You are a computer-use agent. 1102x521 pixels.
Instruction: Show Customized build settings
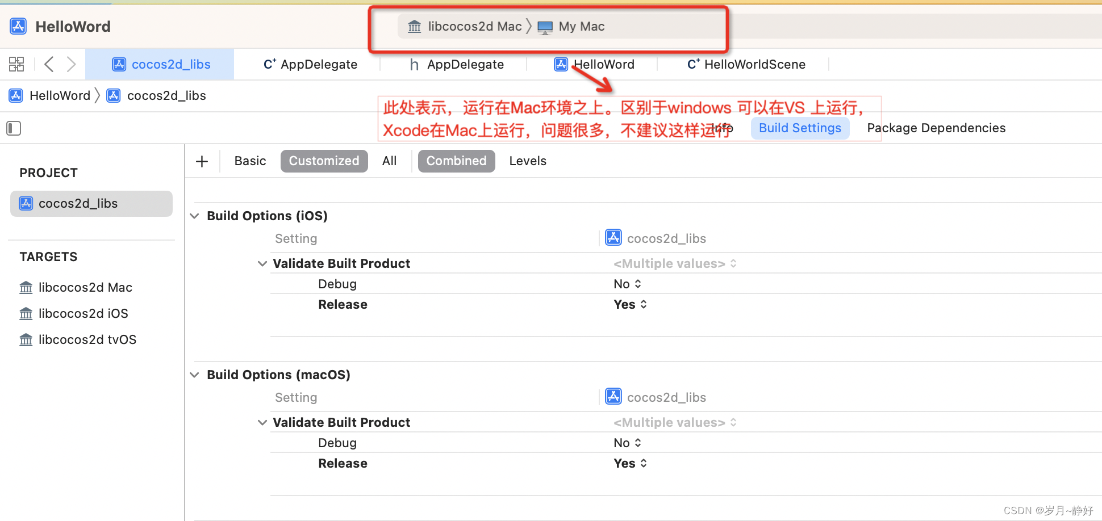(324, 161)
